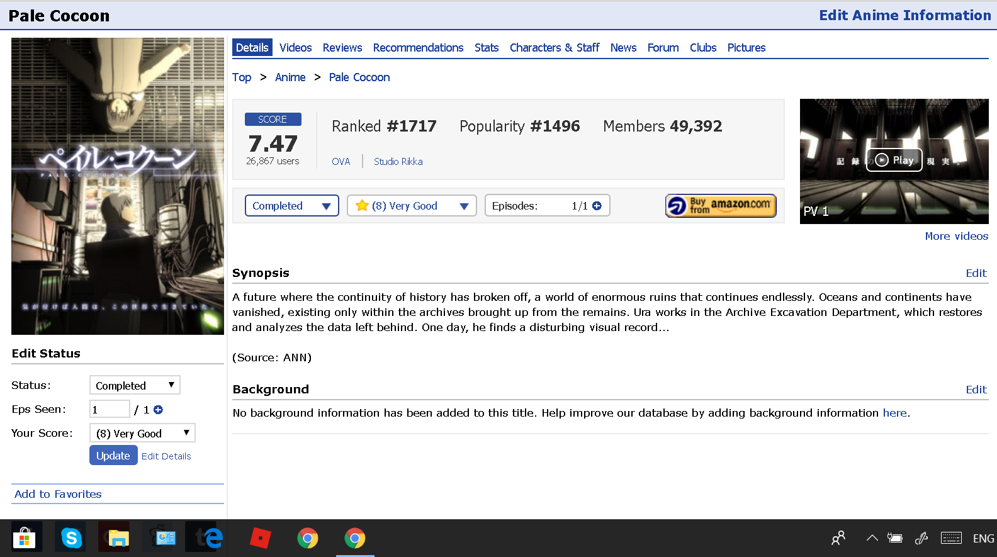Open File Explorer from taskbar
Screen dimensions: 997x557
point(118,538)
